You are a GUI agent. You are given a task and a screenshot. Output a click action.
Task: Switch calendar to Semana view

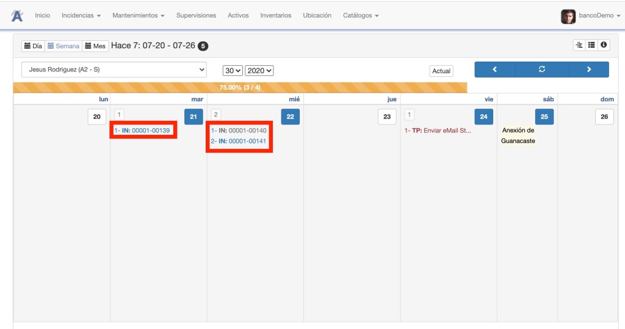(63, 46)
